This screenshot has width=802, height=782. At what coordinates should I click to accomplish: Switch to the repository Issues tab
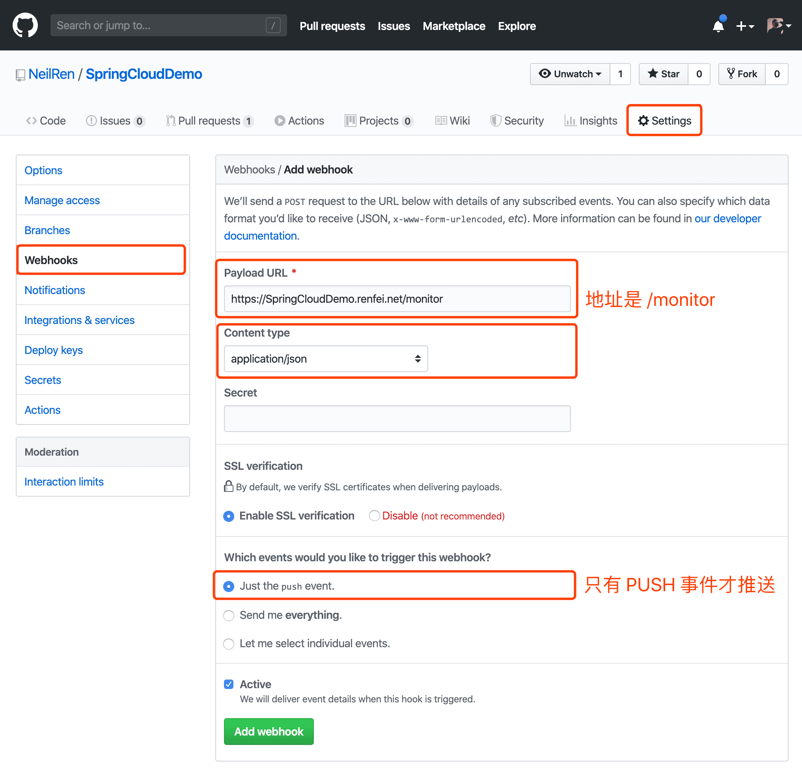coord(116,121)
